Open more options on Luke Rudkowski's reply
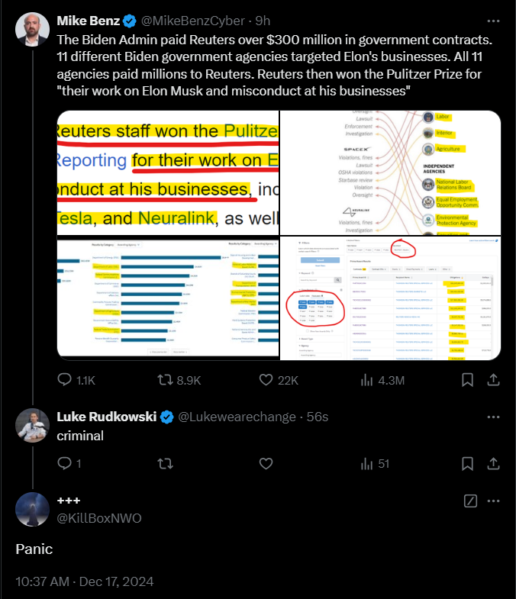Image resolution: width=516 pixels, height=599 pixels. (x=493, y=417)
